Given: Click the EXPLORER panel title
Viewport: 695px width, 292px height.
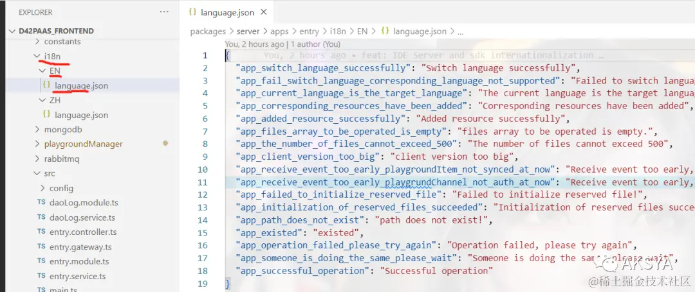Looking at the screenshot, I should (35, 12).
